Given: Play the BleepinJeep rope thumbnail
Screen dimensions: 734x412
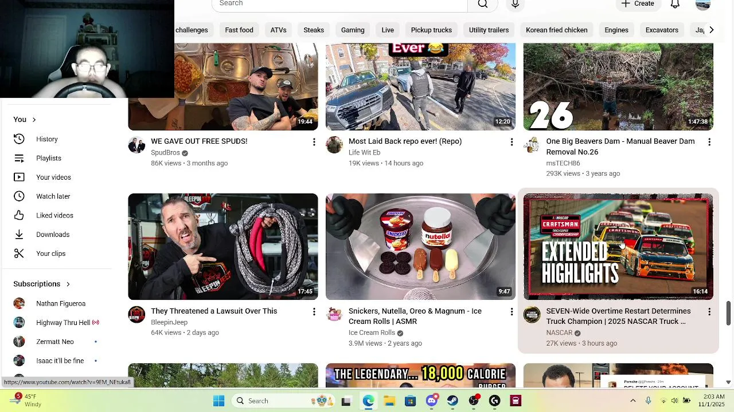Looking at the screenshot, I should (223, 247).
